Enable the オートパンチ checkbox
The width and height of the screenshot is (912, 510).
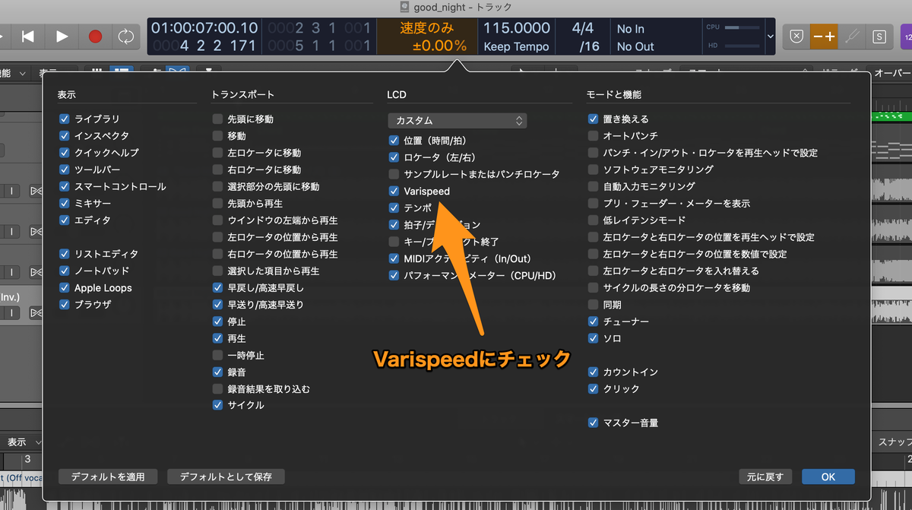tap(592, 135)
